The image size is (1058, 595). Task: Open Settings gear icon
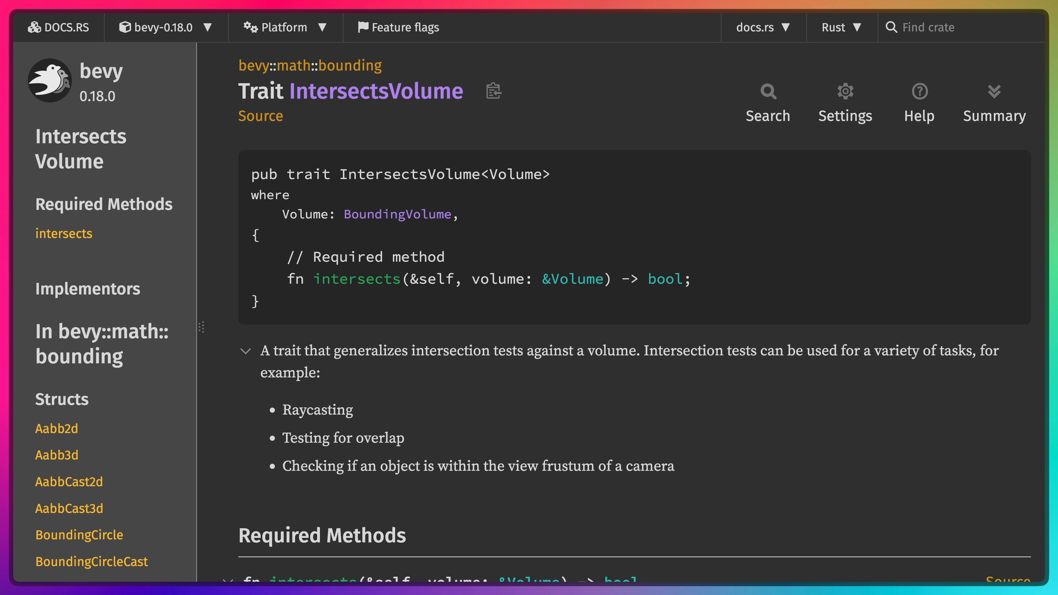click(x=845, y=91)
